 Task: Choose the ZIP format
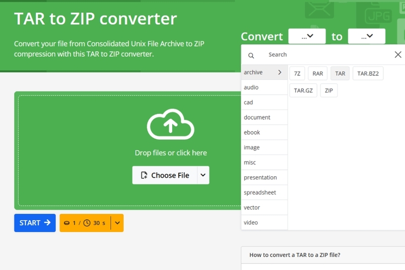(x=329, y=91)
